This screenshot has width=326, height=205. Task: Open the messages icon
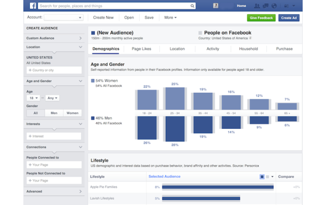265,6
